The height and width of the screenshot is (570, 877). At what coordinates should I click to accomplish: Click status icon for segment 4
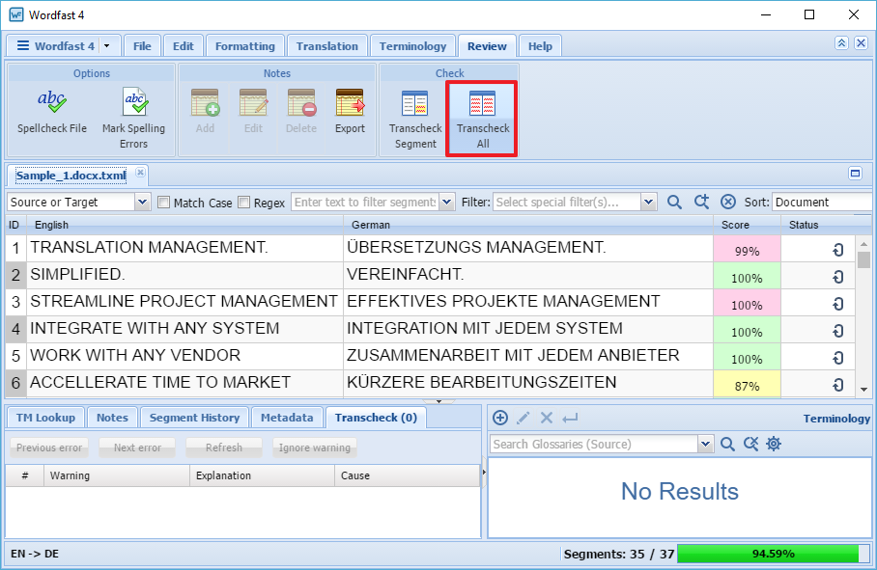click(837, 331)
